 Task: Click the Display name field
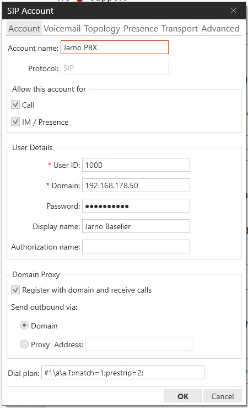pos(136,226)
